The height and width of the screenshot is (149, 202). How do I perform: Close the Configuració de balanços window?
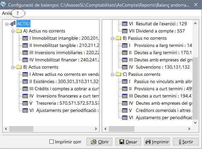[x=196, y=5]
